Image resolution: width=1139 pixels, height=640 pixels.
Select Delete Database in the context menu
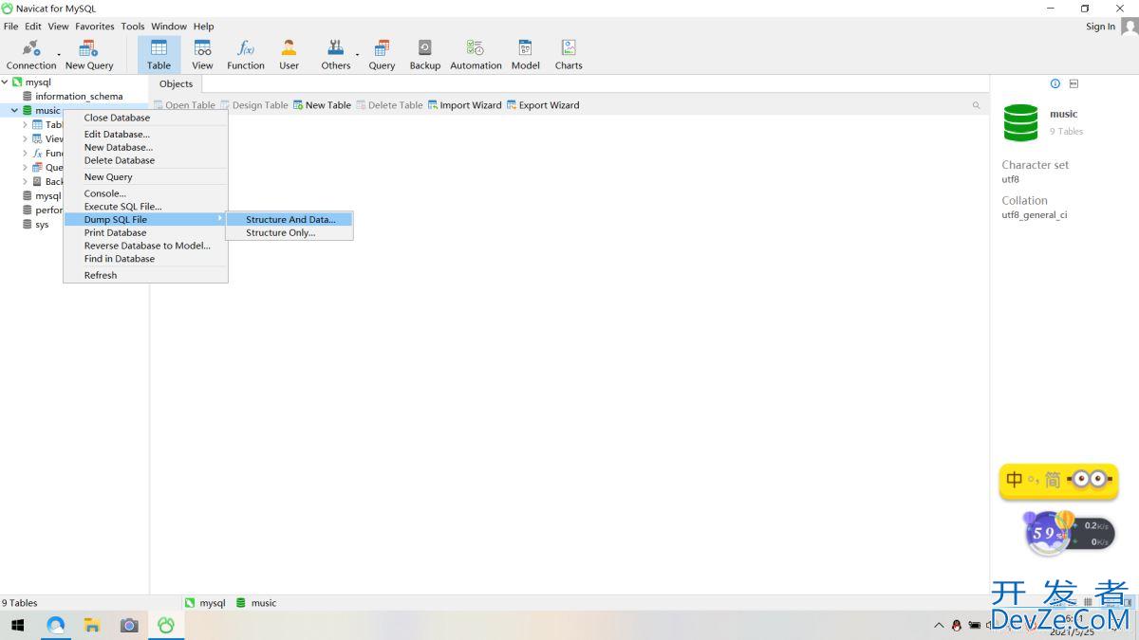(x=145, y=160)
